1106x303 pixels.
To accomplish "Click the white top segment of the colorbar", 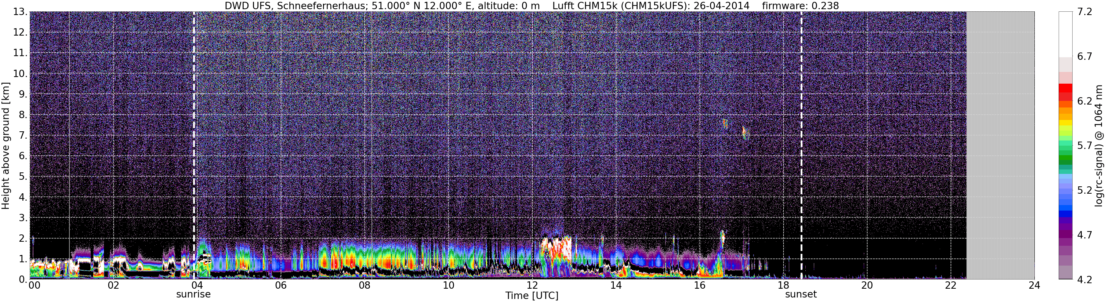I will (x=1066, y=34).
